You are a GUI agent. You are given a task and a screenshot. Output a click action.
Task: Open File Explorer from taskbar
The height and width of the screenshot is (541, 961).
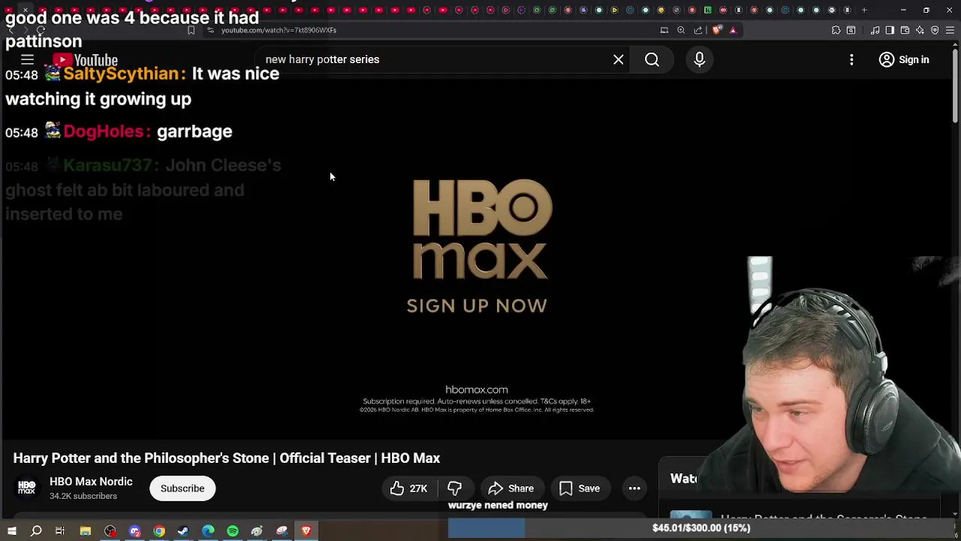point(86,531)
